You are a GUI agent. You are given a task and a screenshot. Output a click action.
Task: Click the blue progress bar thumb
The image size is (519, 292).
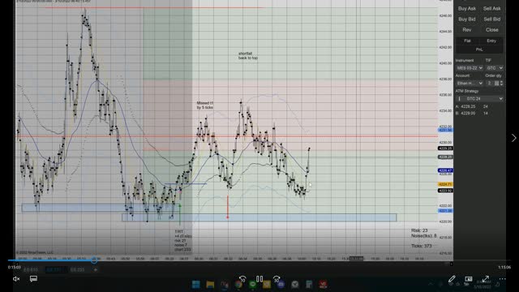pos(94,260)
